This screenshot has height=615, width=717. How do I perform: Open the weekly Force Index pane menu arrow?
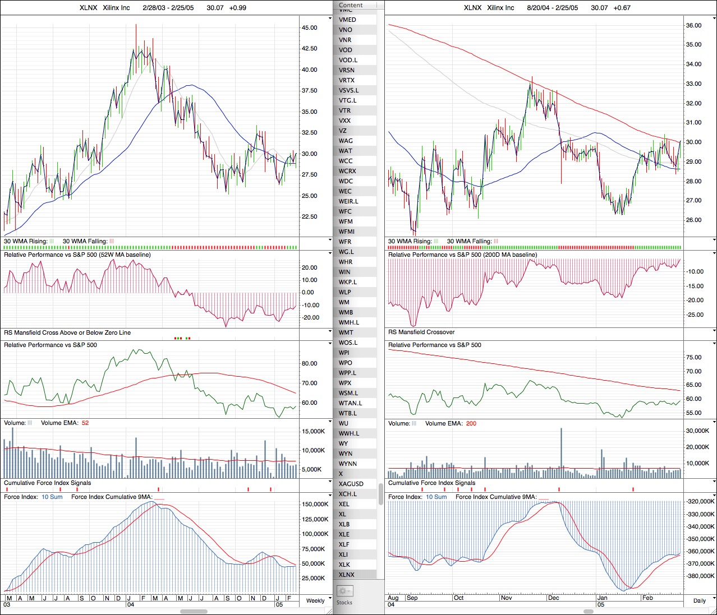pos(330,496)
